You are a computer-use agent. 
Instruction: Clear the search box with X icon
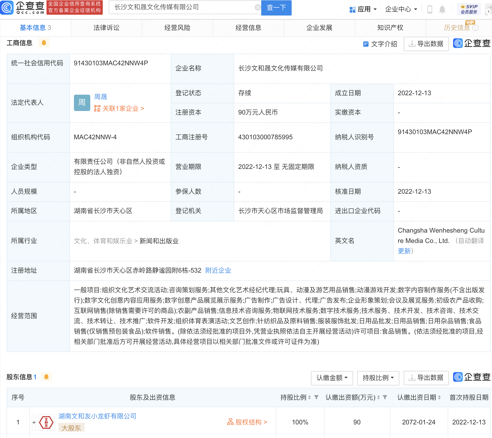tap(257, 7)
